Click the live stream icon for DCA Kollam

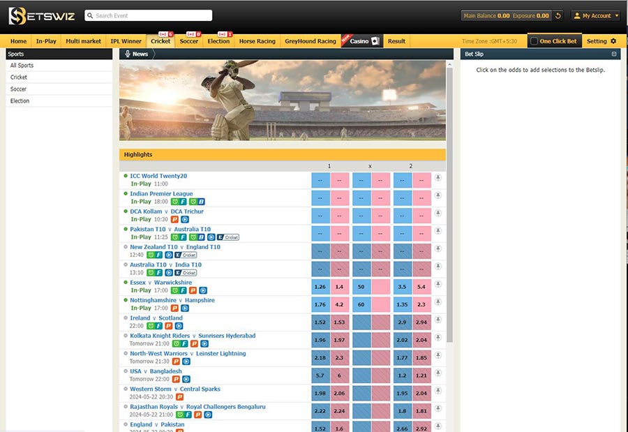click(184, 220)
